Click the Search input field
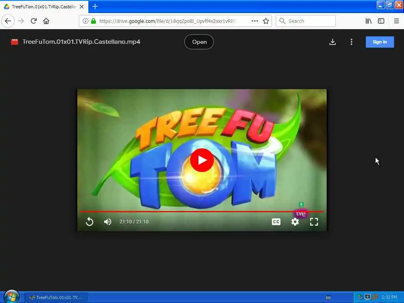Screen dimensions: 404x303 [x=306, y=21]
